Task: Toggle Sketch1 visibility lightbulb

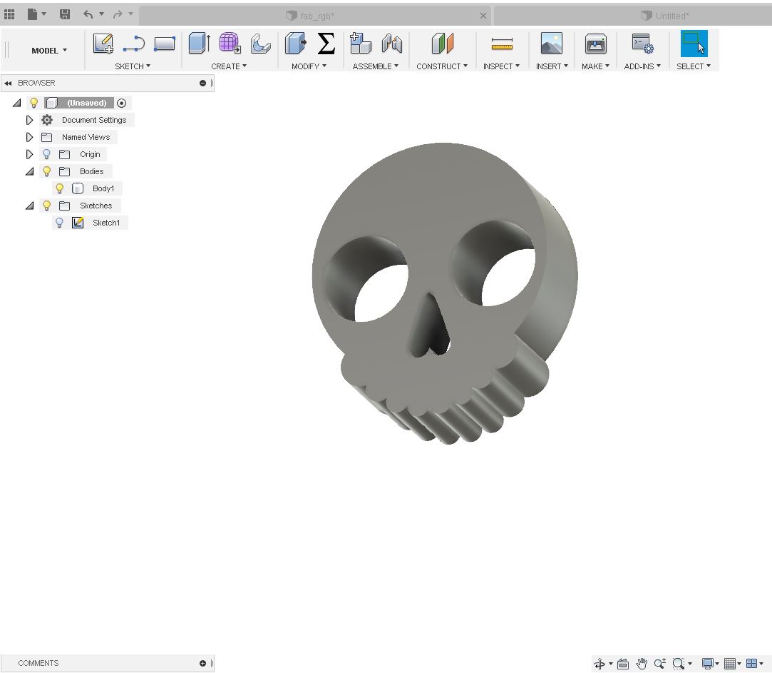Action: click(60, 223)
